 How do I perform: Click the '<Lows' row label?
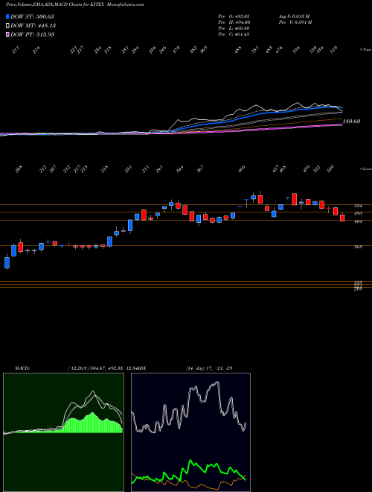365,168
